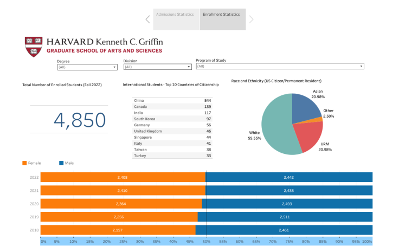The height and width of the screenshot is (246, 399).
Task: Click the 4,850 total enrolled number
Action: pos(69,120)
